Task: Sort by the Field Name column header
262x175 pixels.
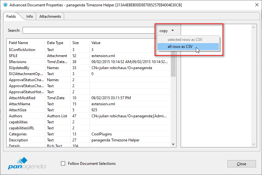Action: pos(26,43)
